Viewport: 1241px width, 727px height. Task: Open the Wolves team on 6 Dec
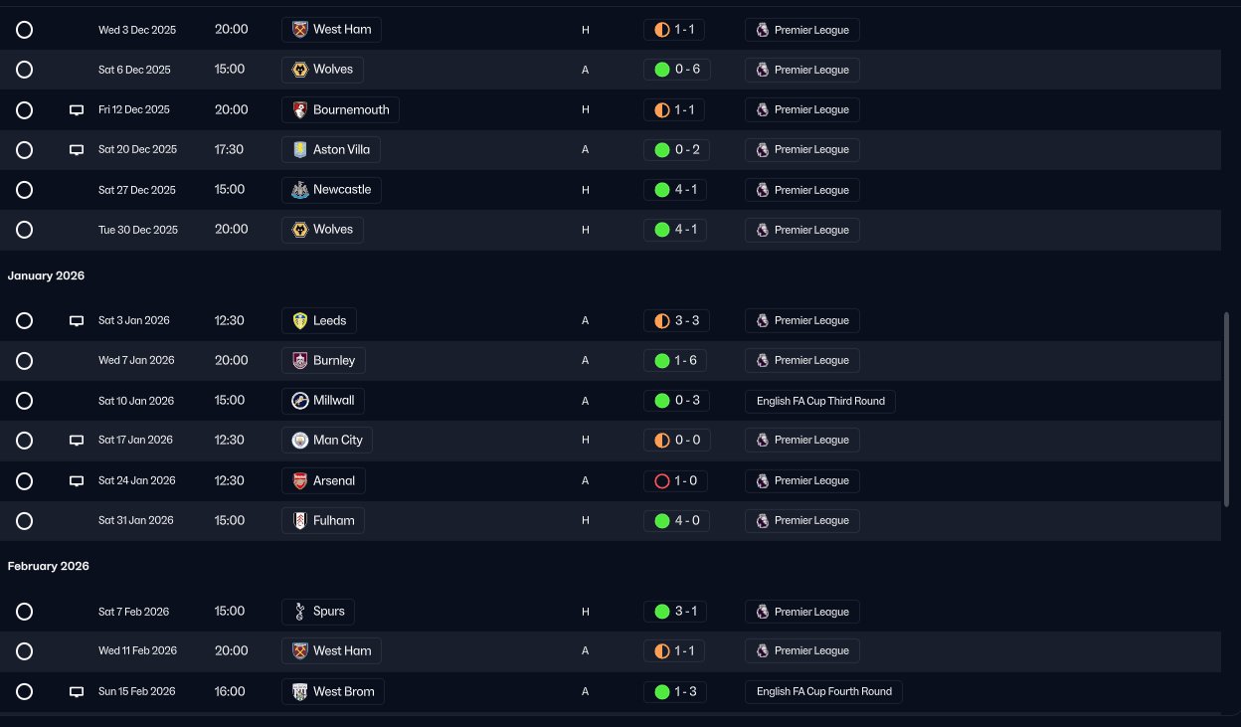[322, 70]
